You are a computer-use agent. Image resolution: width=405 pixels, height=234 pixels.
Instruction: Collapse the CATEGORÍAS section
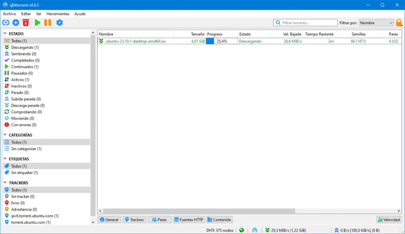click(6, 135)
